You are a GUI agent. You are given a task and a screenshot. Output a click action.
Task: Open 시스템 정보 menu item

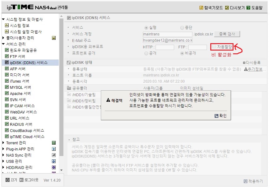[19, 26]
